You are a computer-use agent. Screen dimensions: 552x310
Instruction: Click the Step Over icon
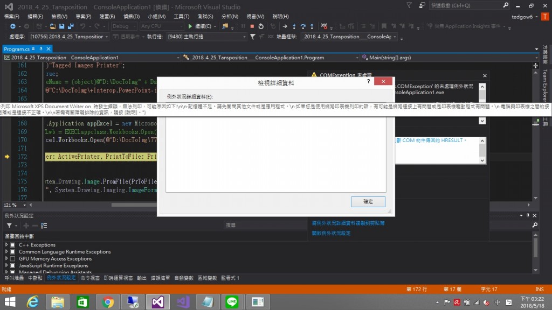point(303,26)
